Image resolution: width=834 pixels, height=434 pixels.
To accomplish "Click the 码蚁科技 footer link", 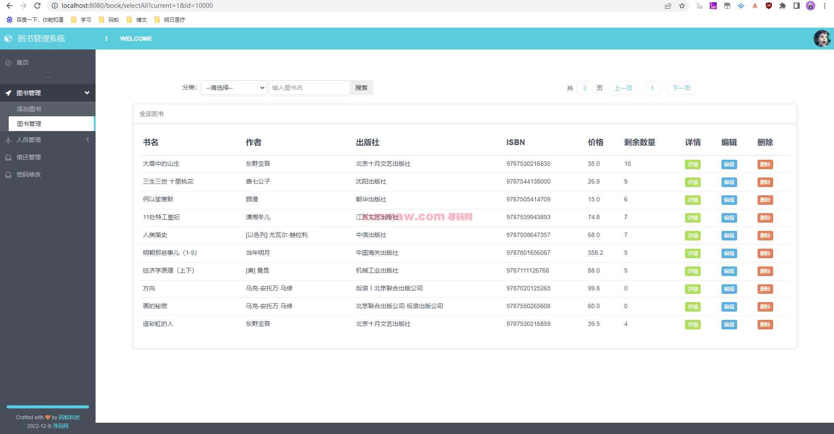I will pos(69,417).
